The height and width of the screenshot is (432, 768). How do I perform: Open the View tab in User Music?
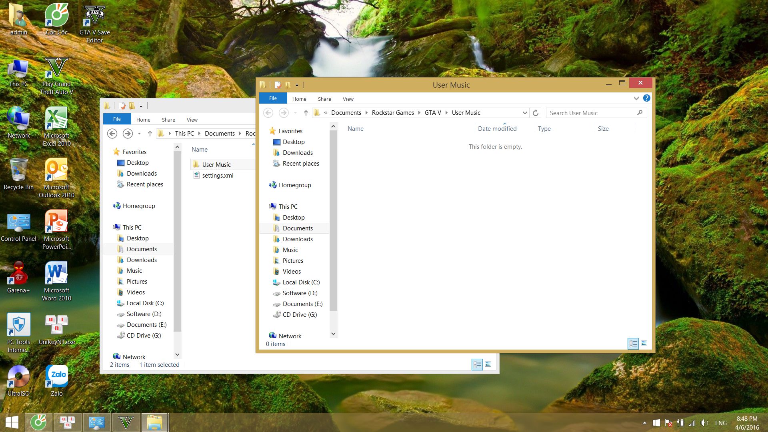coord(348,99)
